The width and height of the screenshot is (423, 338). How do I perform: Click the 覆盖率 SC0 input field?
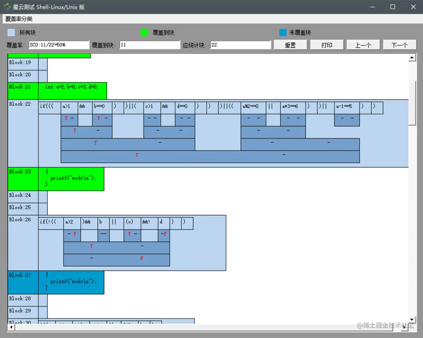(x=59, y=45)
